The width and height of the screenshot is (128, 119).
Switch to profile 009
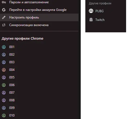pos(39,108)
